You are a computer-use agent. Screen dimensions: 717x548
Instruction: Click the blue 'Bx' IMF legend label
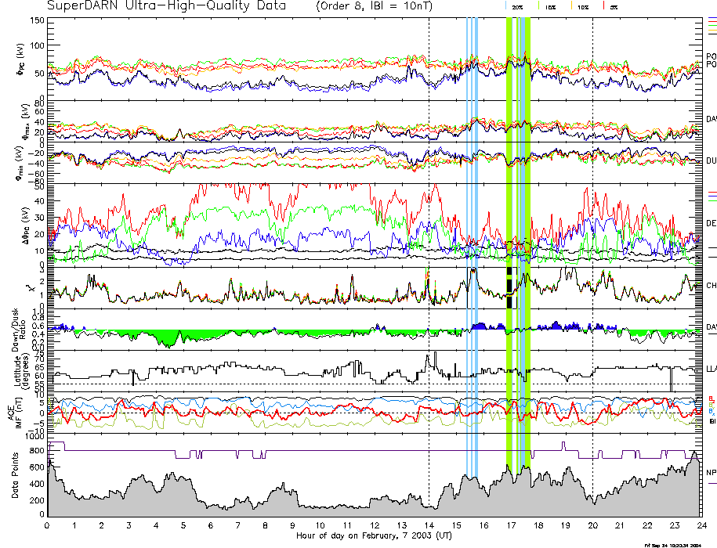[712, 412]
